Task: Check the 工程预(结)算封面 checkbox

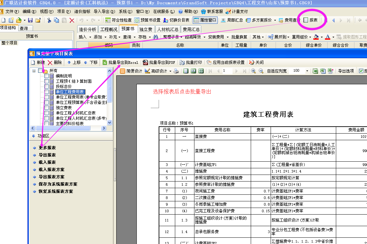Action: point(46,81)
